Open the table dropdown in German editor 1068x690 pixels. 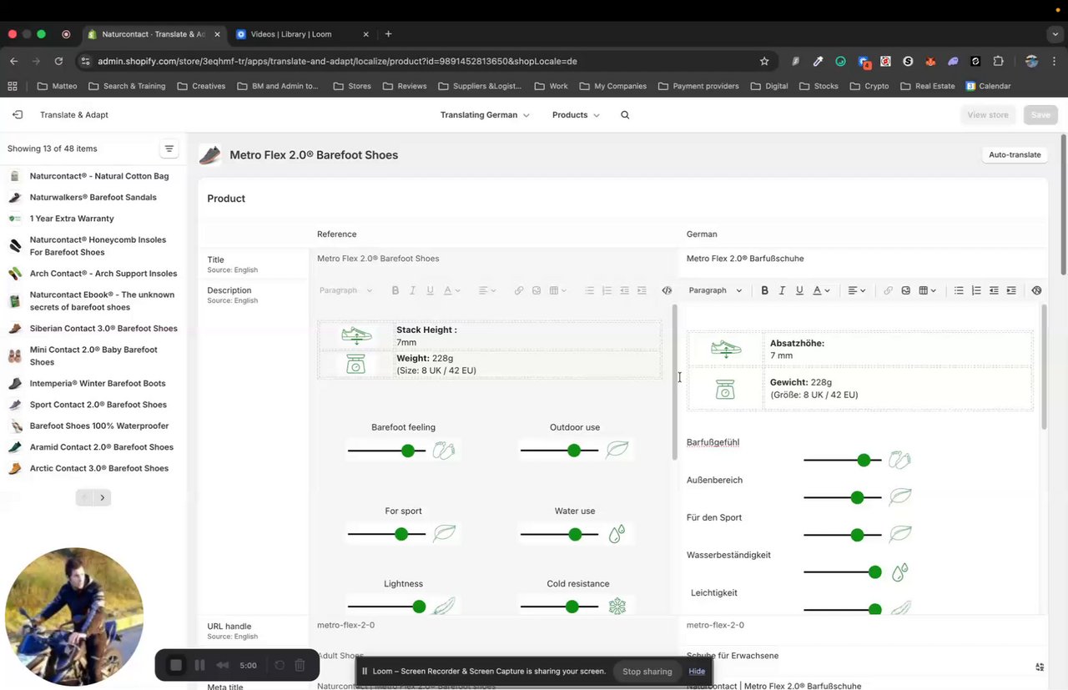pyautogui.click(x=927, y=290)
